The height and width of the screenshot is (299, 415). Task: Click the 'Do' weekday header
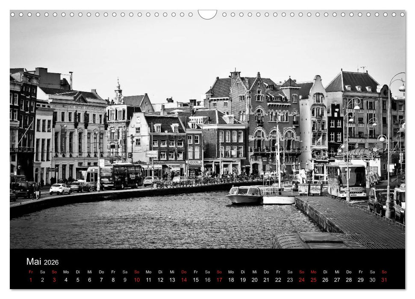click(101, 272)
